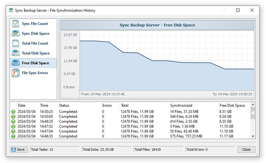Click the history list scroll up arrow

coord(253,105)
